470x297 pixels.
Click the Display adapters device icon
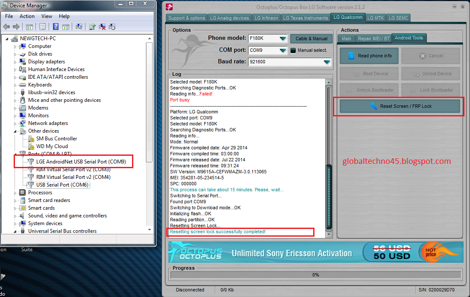click(23, 62)
